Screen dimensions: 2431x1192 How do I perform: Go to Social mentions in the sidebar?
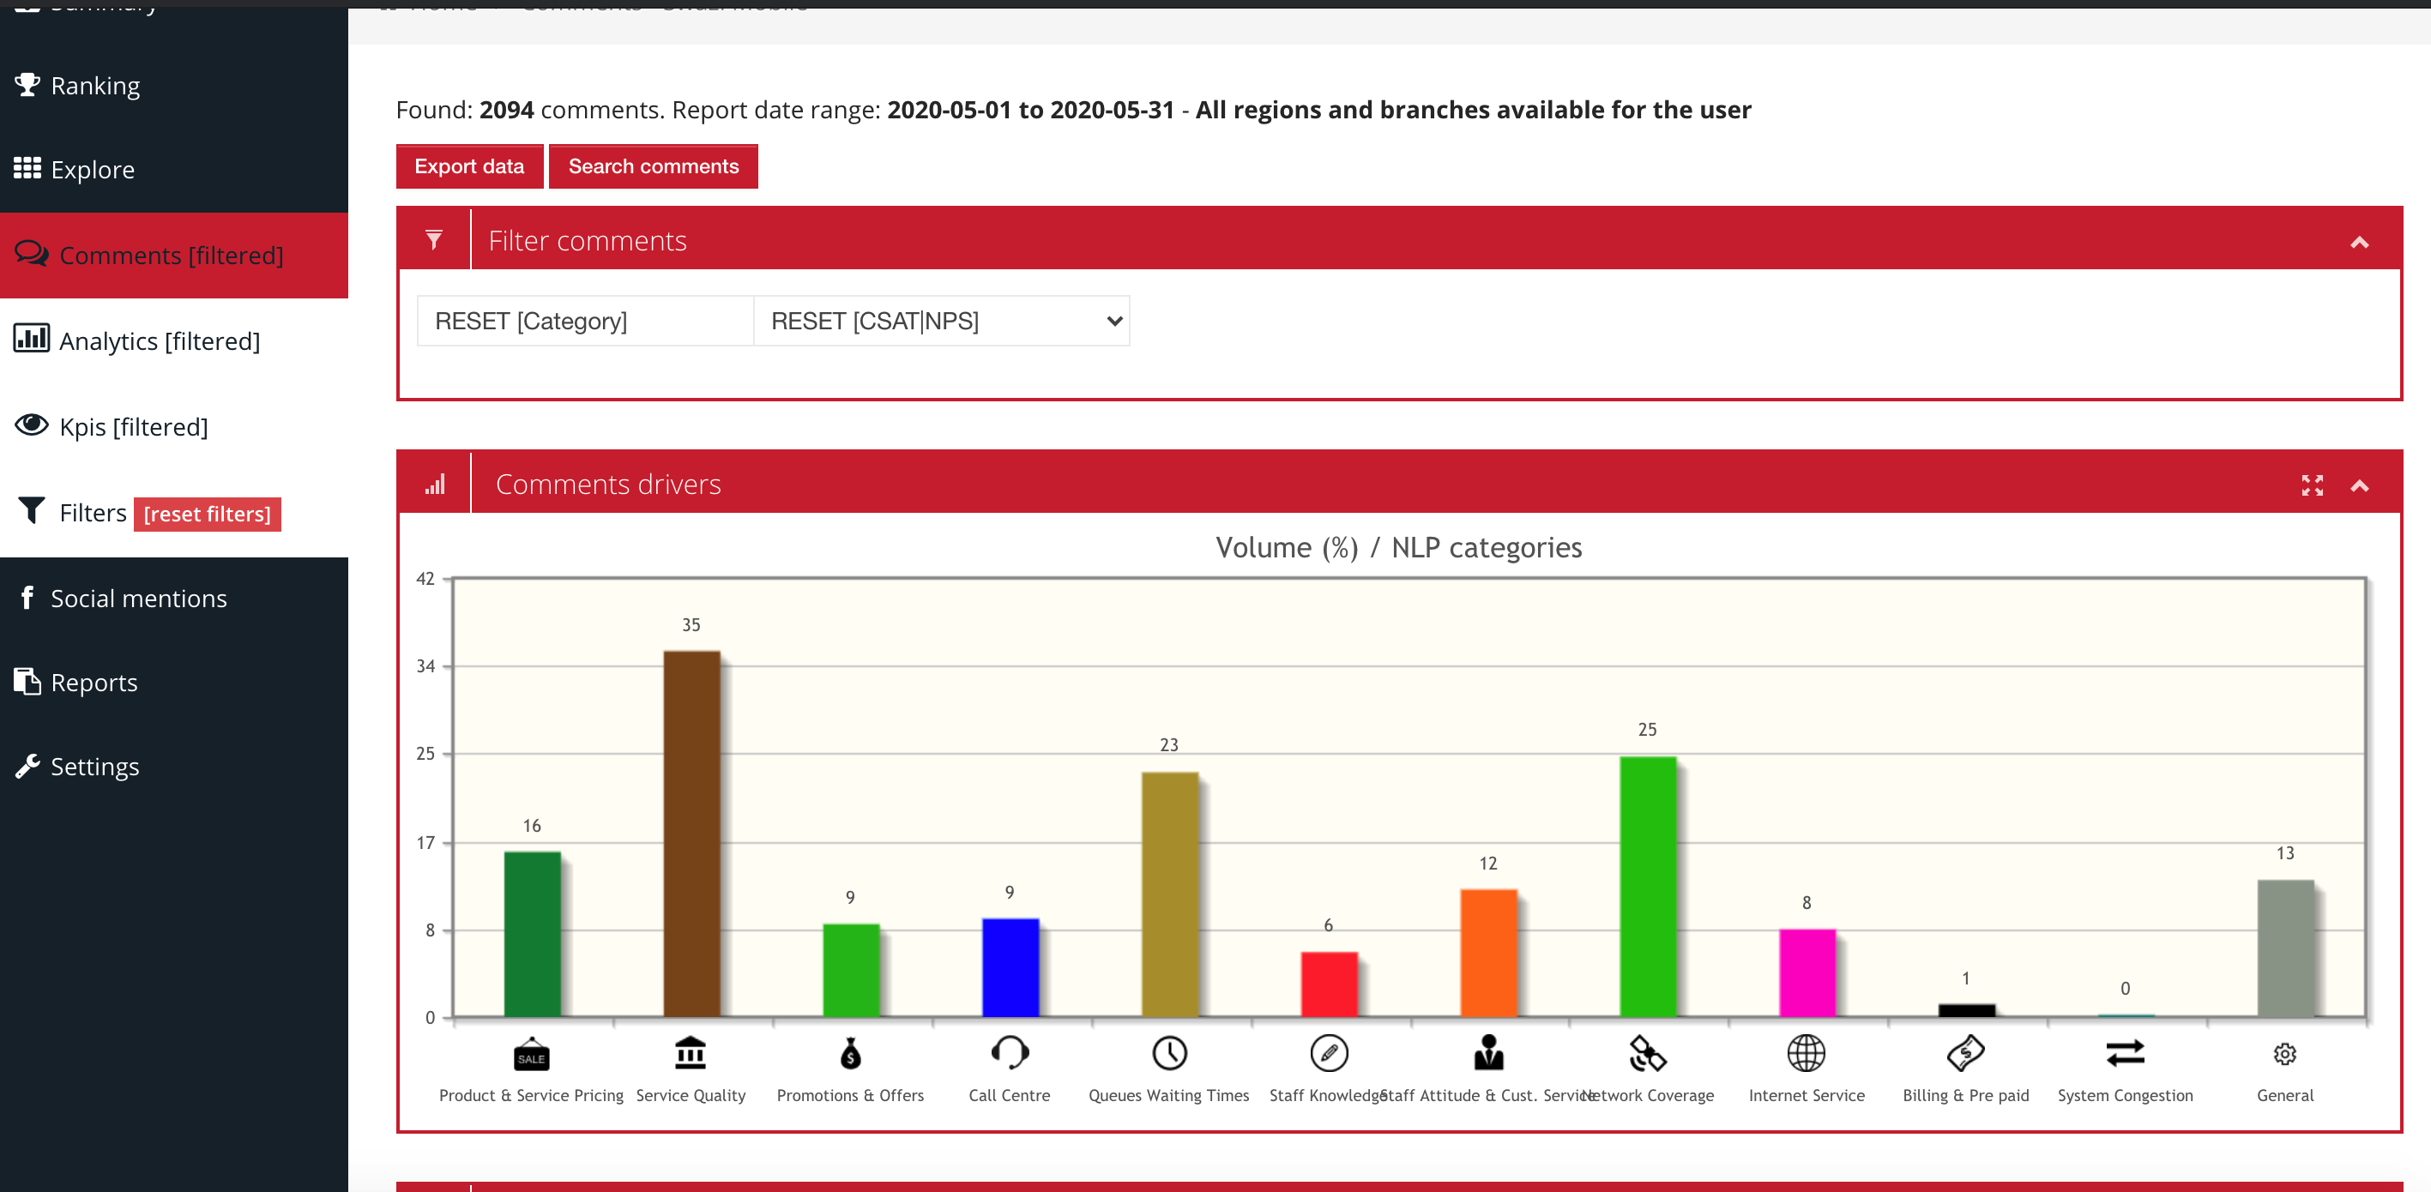(x=138, y=599)
